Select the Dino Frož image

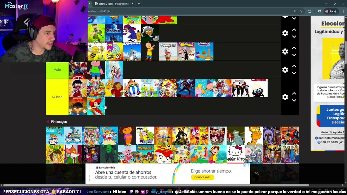(x=73, y=135)
